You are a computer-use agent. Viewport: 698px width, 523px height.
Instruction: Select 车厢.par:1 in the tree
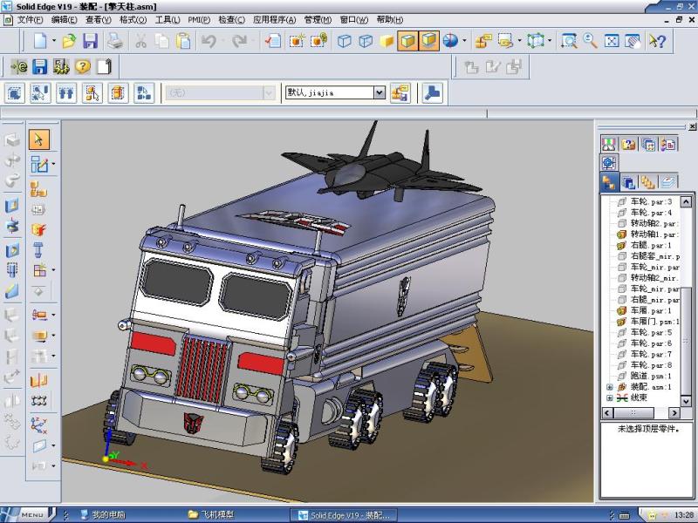[x=650, y=310]
